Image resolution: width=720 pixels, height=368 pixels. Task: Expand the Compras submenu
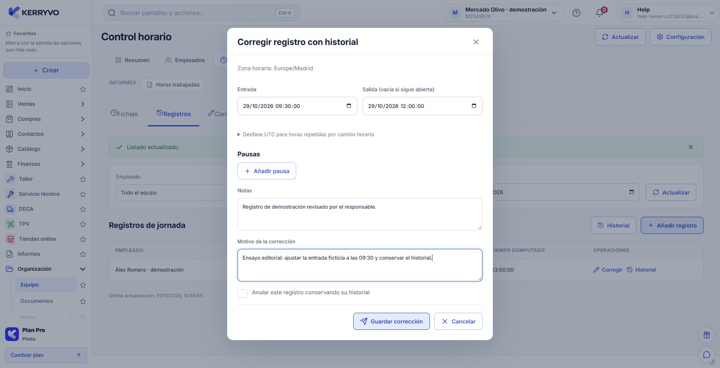tap(83, 119)
